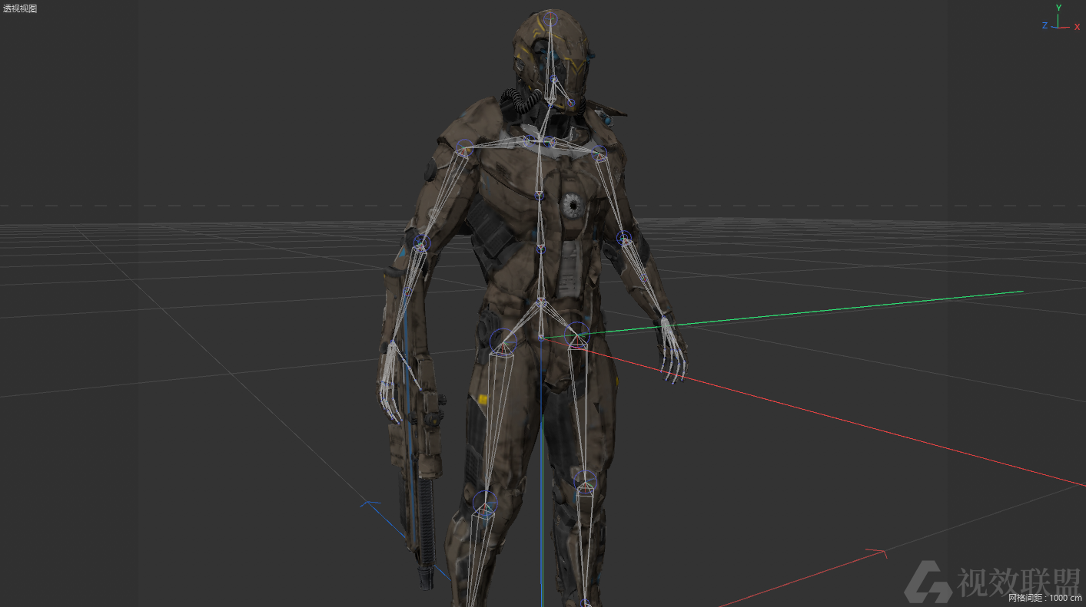Viewport: 1086px width, 607px height.
Task: Select the pelvis root joint above the hips
Action: click(541, 302)
